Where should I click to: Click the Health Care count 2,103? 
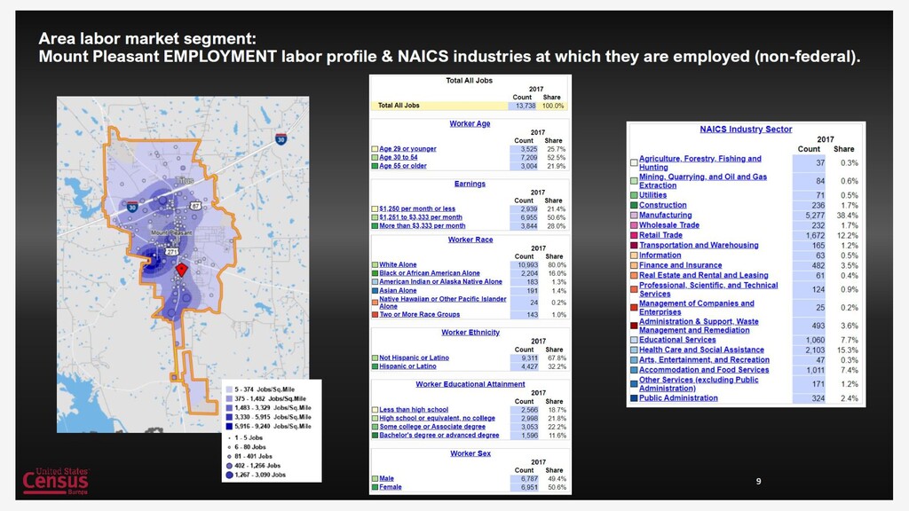coord(815,350)
